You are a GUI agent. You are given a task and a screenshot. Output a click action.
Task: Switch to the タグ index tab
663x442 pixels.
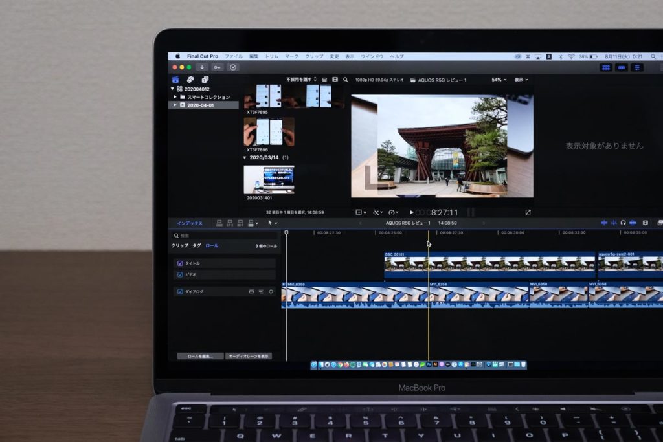(x=197, y=245)
